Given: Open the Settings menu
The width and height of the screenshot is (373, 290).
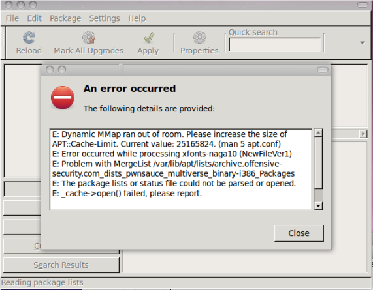Looking at the screenshot, I should point(105,18).
